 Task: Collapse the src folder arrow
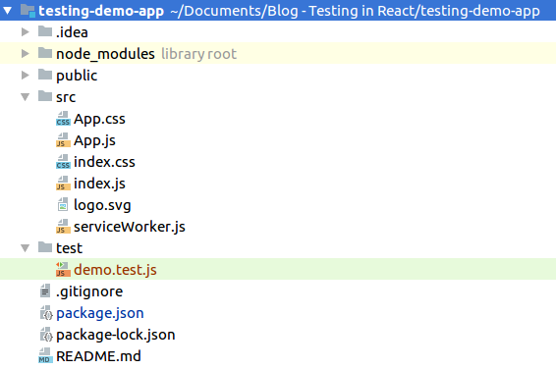point(26,97)
